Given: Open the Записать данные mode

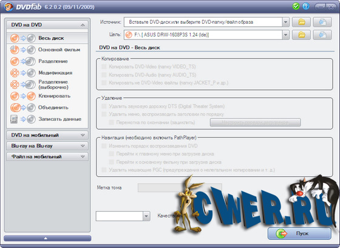Looking at the screenshot, I should (47, 119).
